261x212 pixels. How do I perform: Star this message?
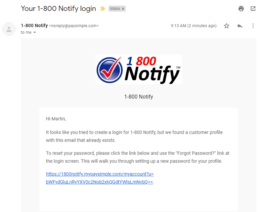pos(227,26)
